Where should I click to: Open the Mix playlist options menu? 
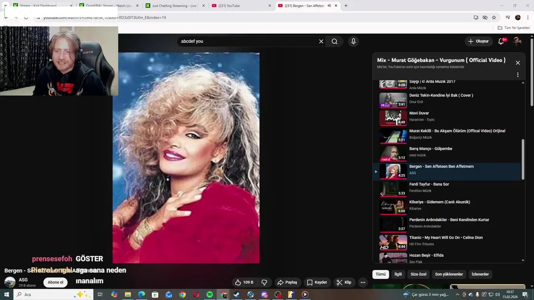click(x=518, y=75)
